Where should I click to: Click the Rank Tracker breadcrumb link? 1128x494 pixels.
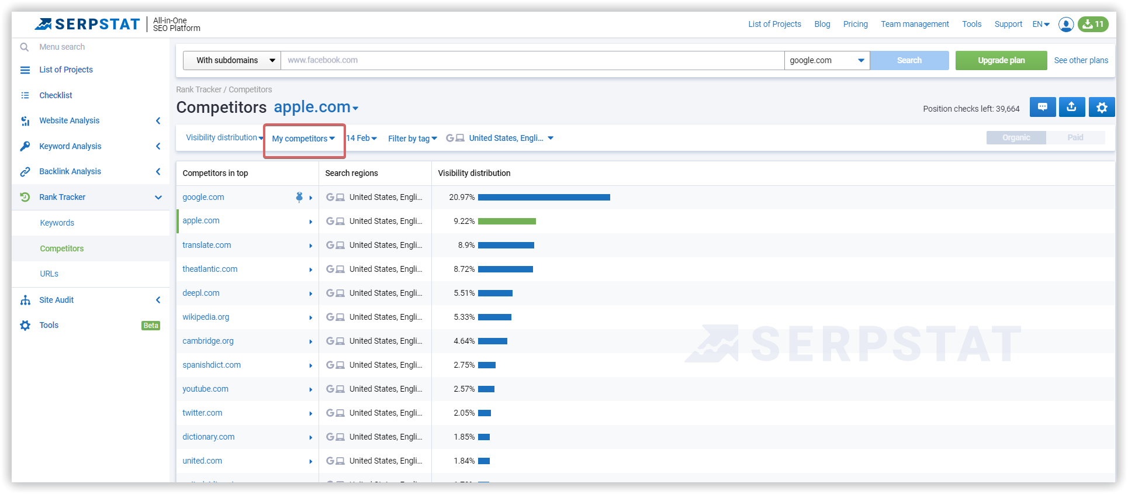coord(199,89)
